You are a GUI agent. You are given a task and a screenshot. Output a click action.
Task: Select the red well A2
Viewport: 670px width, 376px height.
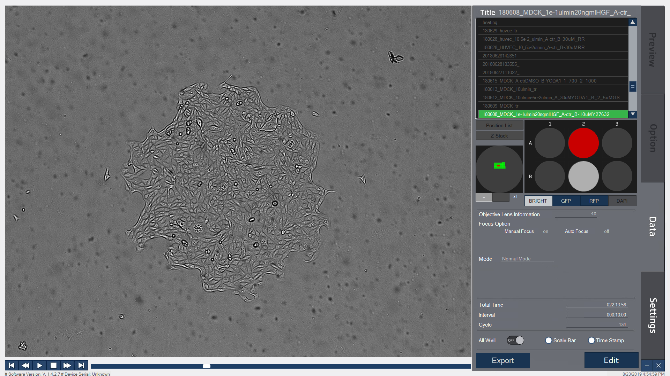coord(583,143)
